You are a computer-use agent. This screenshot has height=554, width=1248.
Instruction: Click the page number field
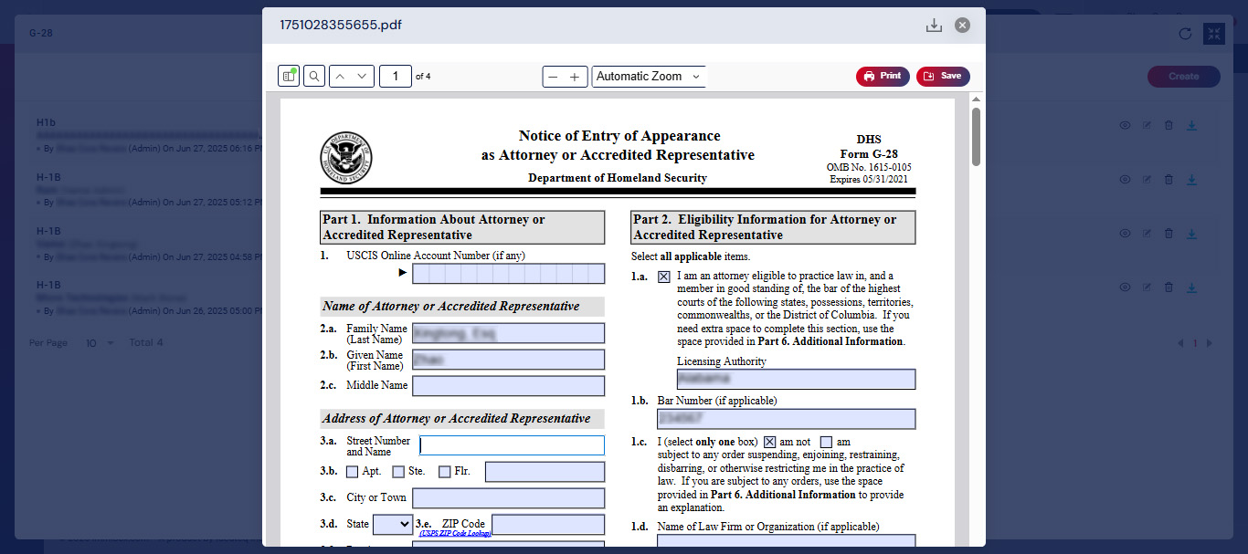pos(396,77)
